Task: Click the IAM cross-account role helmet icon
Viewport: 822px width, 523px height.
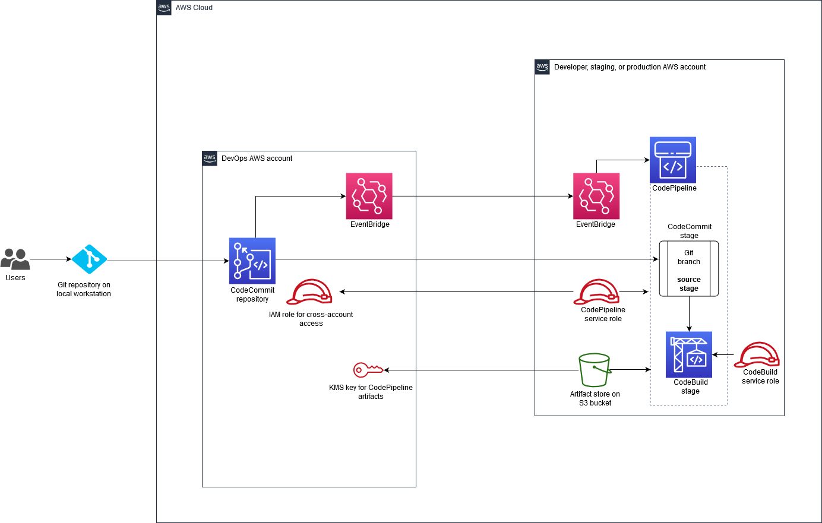Action: (x=309, y=292)
